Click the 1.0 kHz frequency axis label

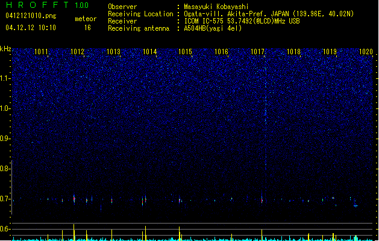(5, 108)
